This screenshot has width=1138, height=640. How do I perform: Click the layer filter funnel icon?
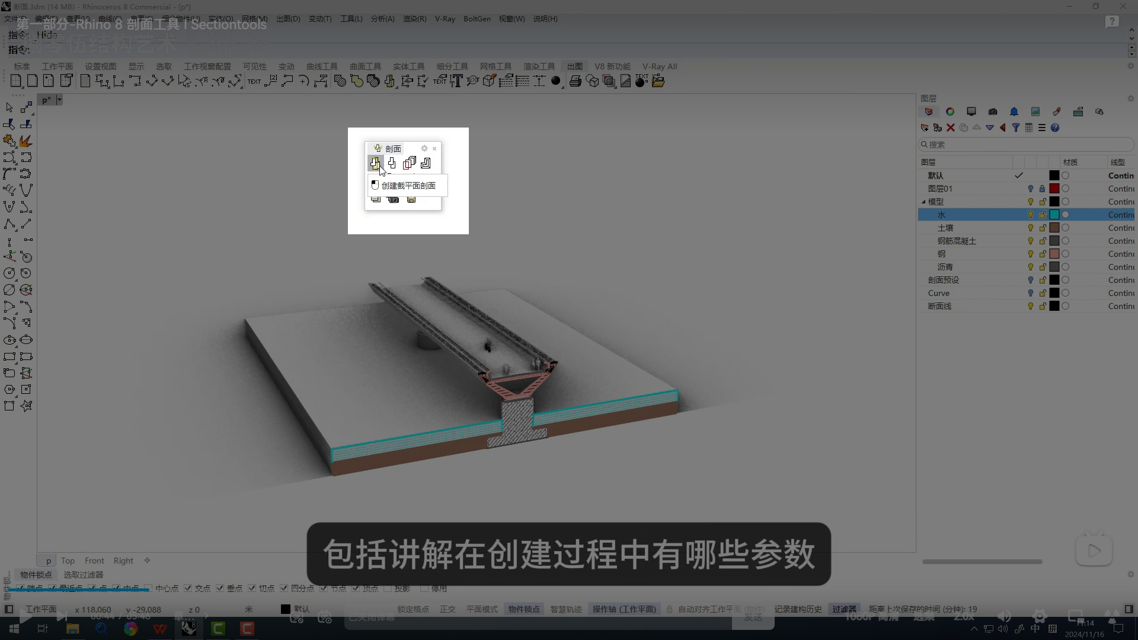(x=1016, y=128)
